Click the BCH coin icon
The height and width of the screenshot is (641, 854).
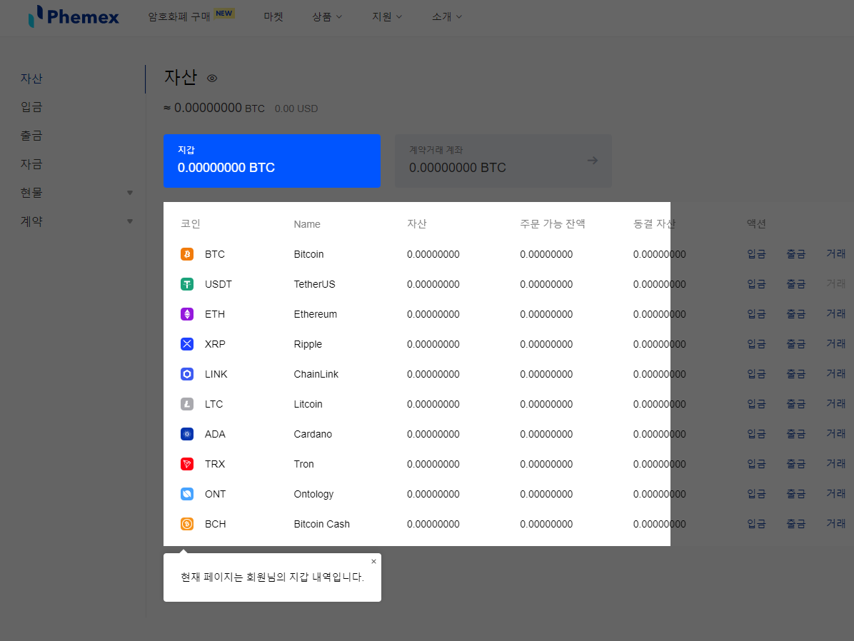187,524
